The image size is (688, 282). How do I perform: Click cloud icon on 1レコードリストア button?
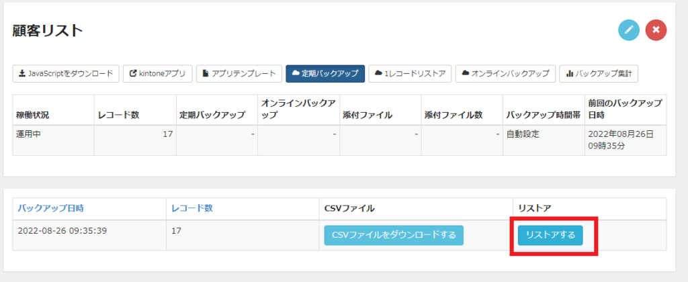(378, 73)
